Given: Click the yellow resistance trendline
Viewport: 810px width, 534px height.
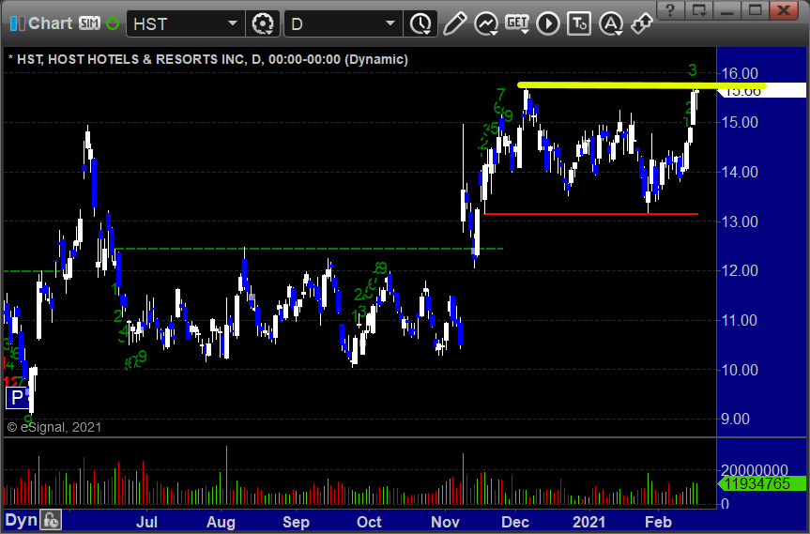Looking at the screenshot, I should (x=642, y=85).
